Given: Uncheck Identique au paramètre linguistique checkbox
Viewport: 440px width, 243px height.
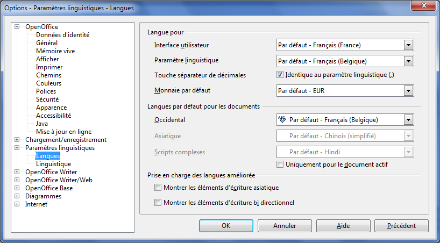Looking at the screenshot, I should [280, 75].
